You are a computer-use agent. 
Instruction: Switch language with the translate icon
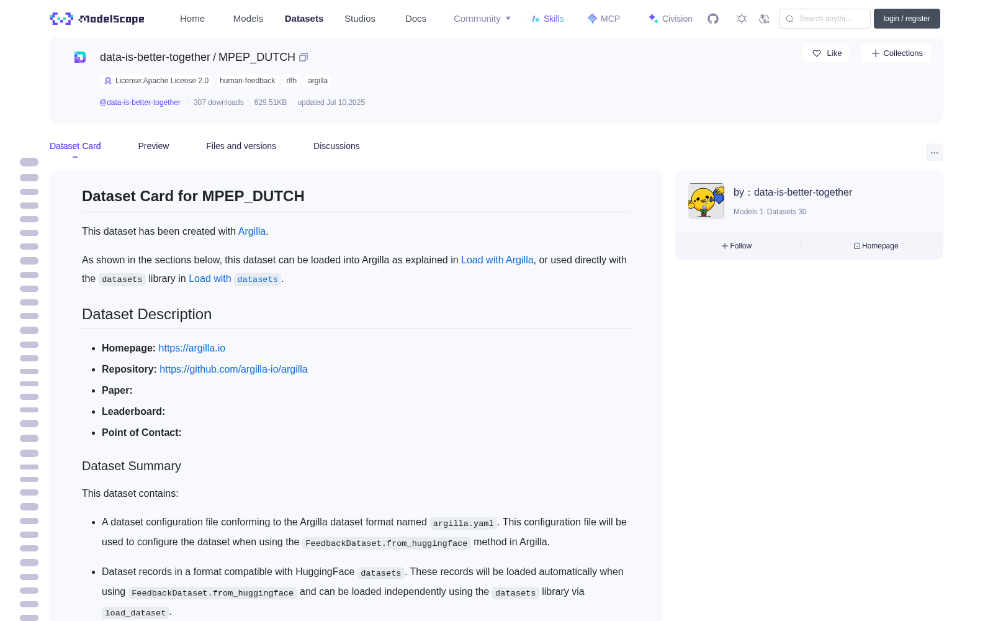[765, 19]
